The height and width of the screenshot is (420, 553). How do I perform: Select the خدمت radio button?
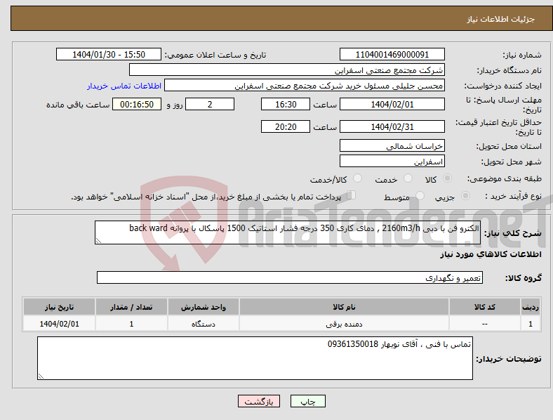pyautogui.click(x=408, y=178)
